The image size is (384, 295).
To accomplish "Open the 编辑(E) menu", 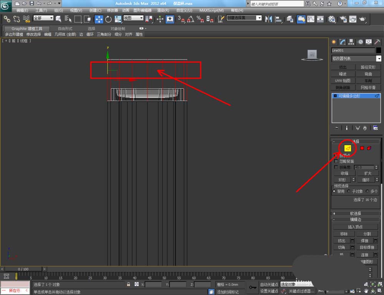I will tap(22, 10).
